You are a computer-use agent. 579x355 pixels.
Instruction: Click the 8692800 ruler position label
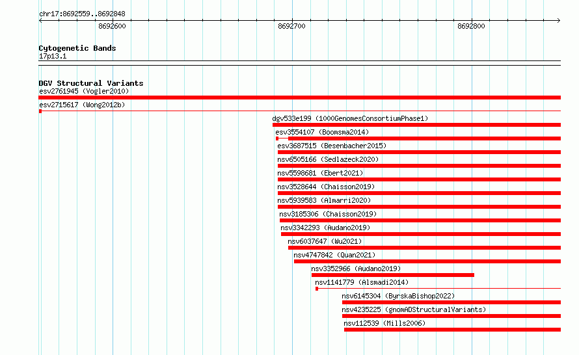[x=471, y=26]
